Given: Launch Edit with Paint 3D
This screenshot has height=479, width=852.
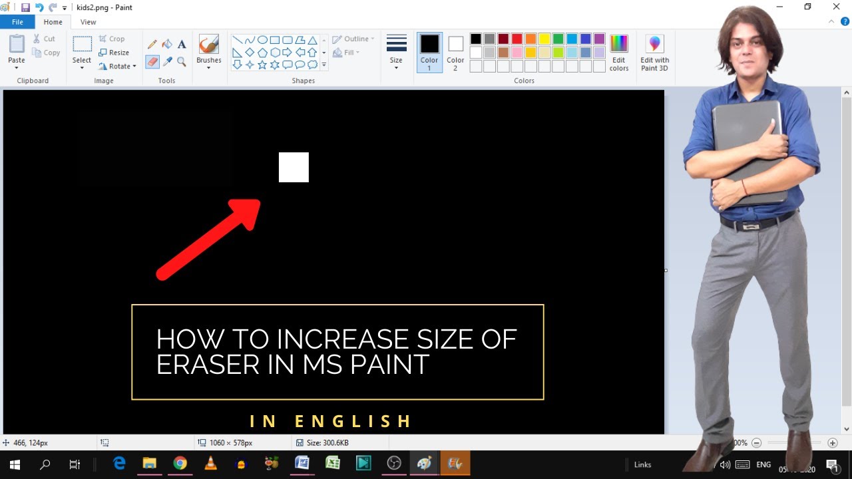Looking at the screenshot, I should [654, 53].
